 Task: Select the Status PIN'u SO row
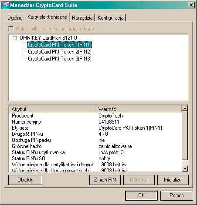95,158
